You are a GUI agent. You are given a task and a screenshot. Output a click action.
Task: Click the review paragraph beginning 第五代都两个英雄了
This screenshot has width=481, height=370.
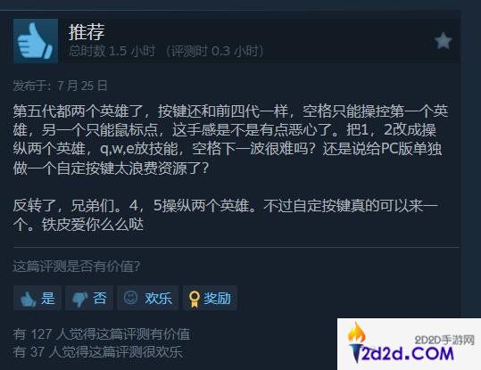[x=230, y=139]
